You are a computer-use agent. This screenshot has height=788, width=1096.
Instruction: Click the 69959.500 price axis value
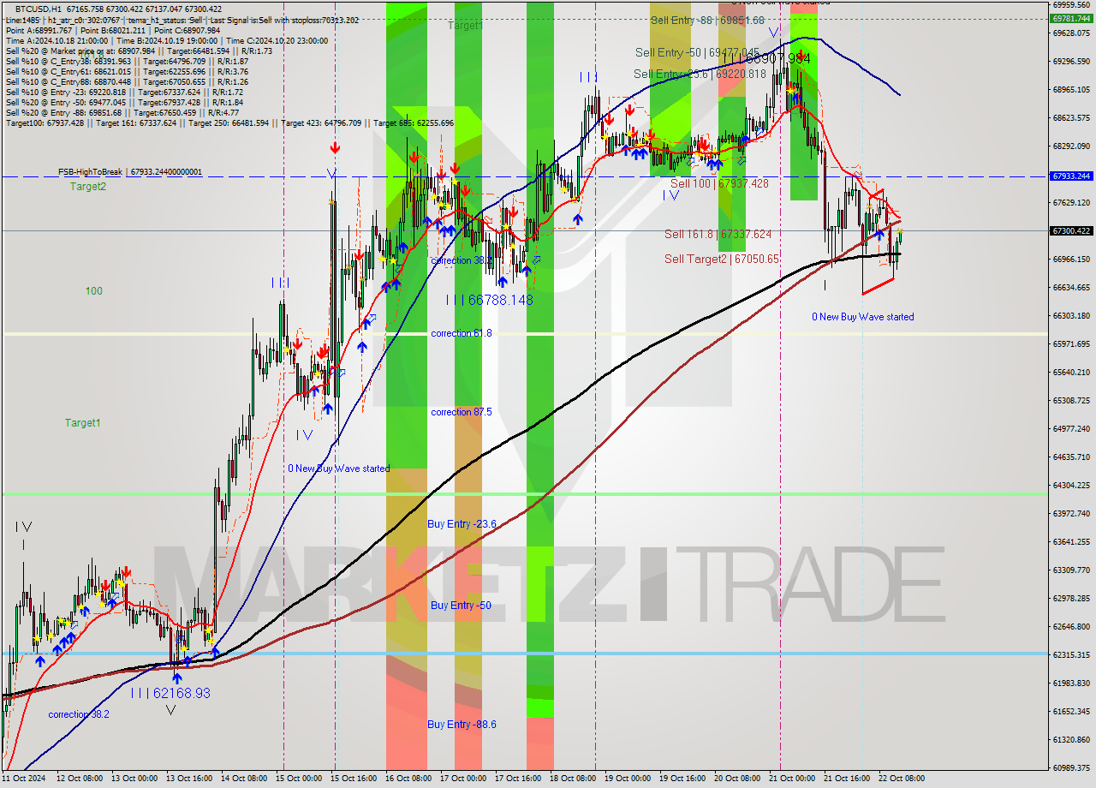tap(1071, 4)
